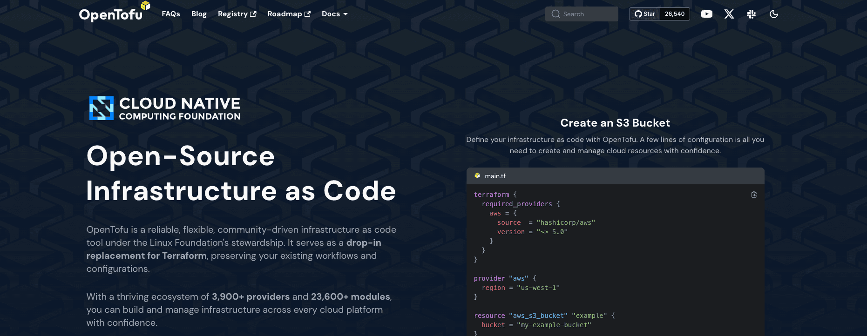The width and height of the screenshot is (867, 336).
Task: Open the FAQs page
Action: pos(171,14)
